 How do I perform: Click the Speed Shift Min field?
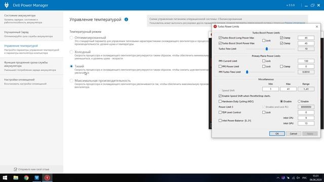pos(270,89)
